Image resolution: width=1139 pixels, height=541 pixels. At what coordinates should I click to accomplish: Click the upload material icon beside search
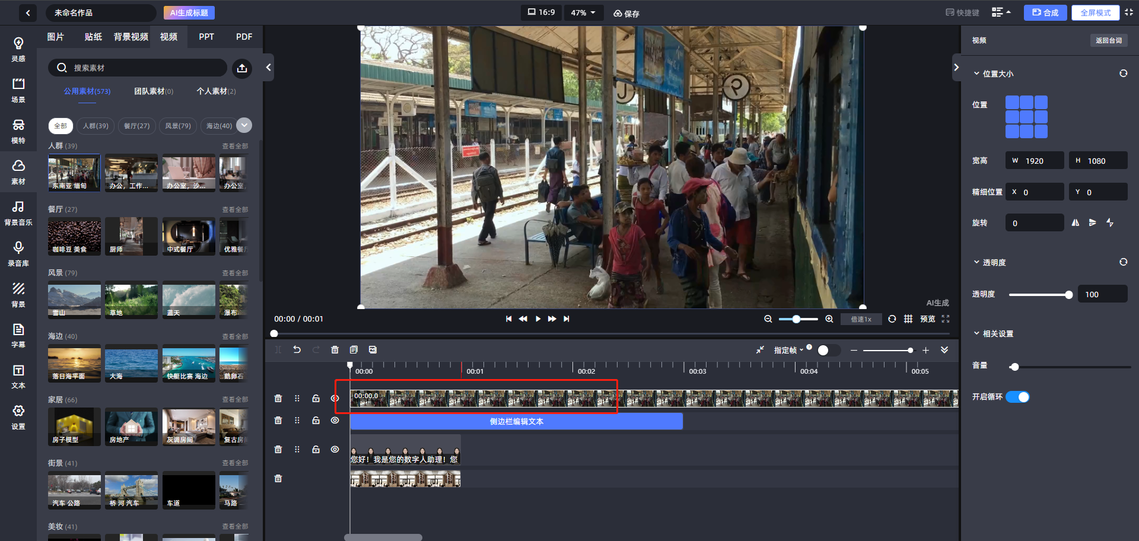(x=242, y=68)
